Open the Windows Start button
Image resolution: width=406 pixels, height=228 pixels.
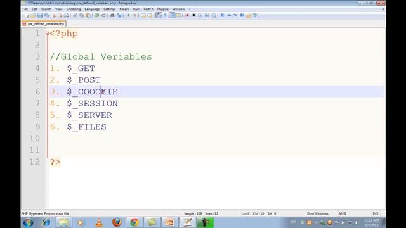pyautogui.click(x=28, y=222)
